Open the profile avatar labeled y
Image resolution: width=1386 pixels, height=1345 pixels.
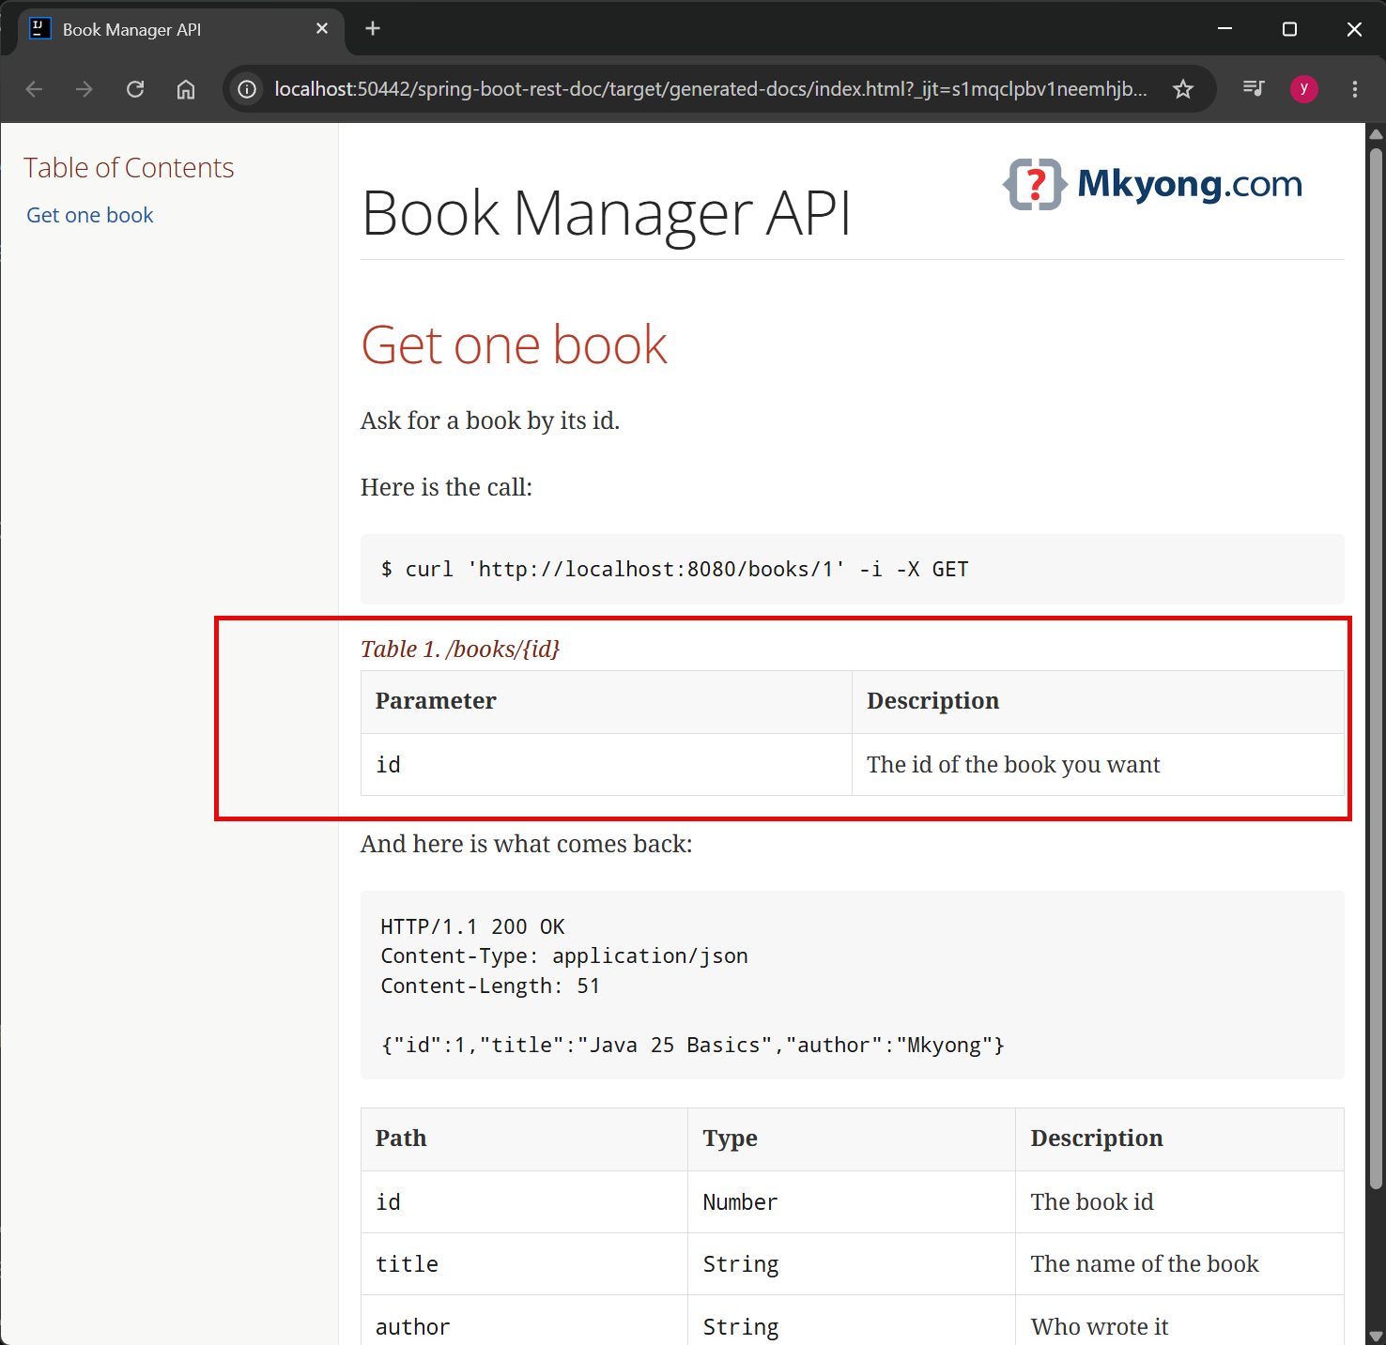pos(1303,89)
